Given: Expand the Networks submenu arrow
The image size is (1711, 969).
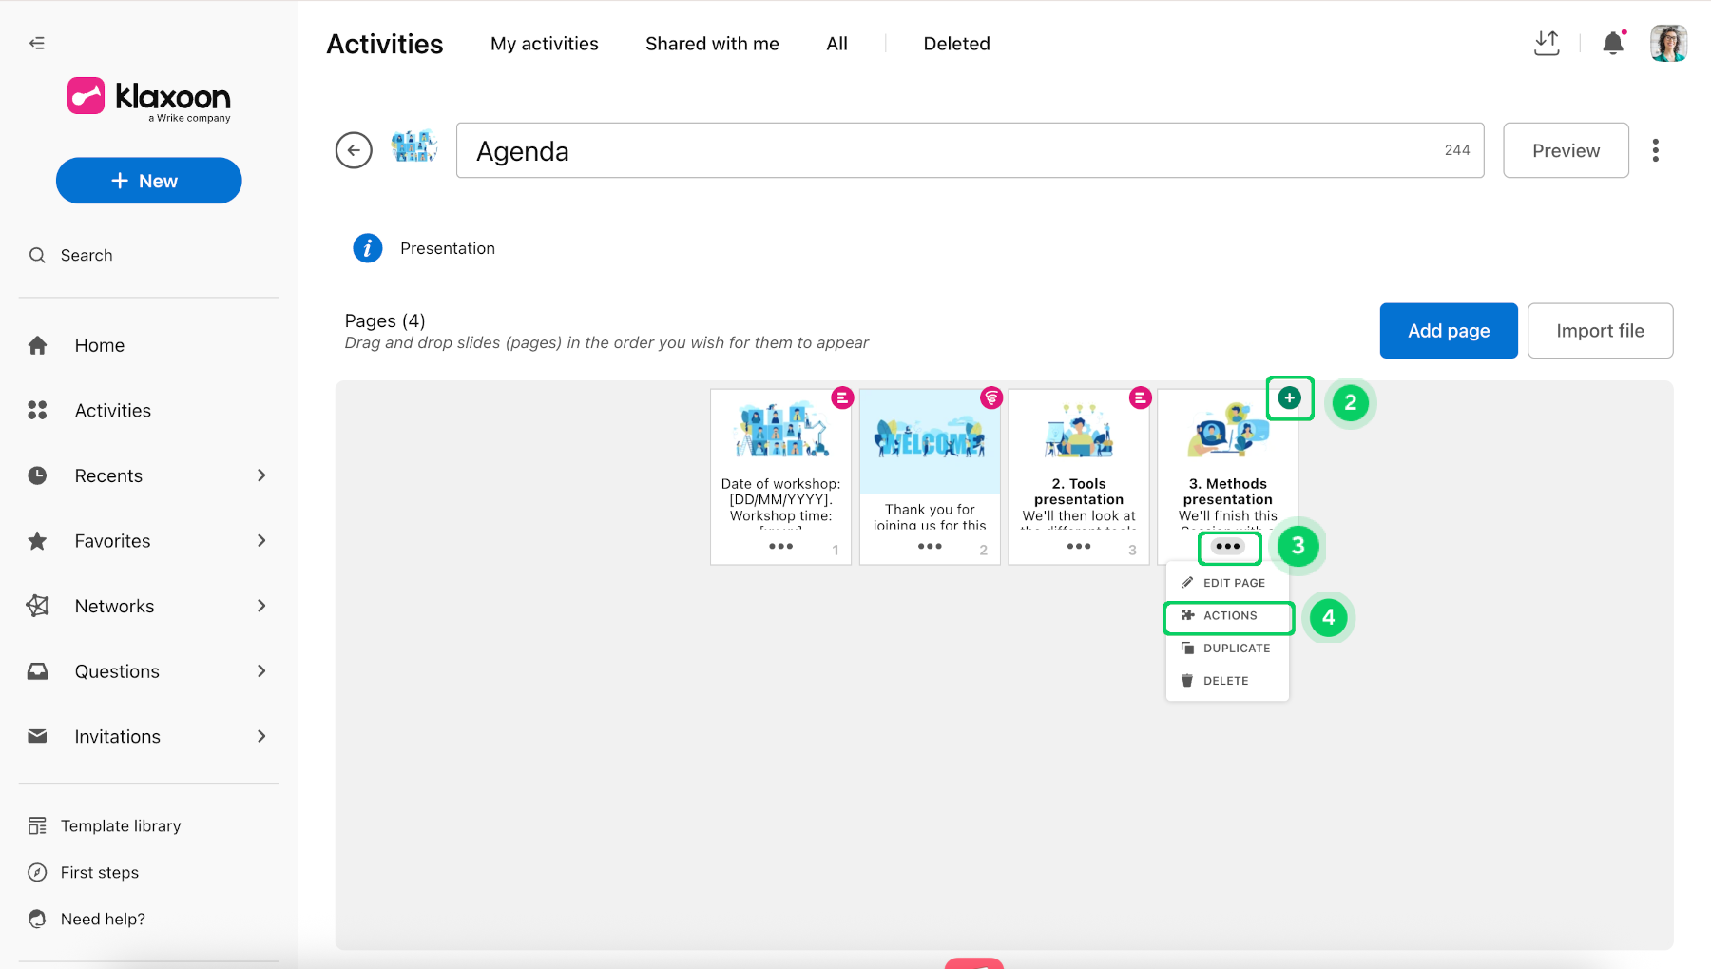Looking at the screenshot, I should point(261,606).
